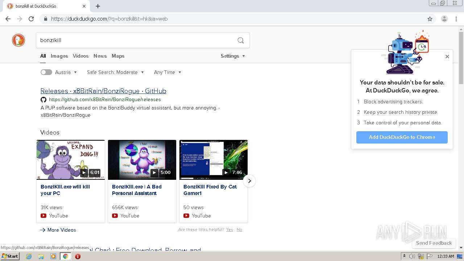
Task: Click Send Feedback button
Action: pos(434,243)
